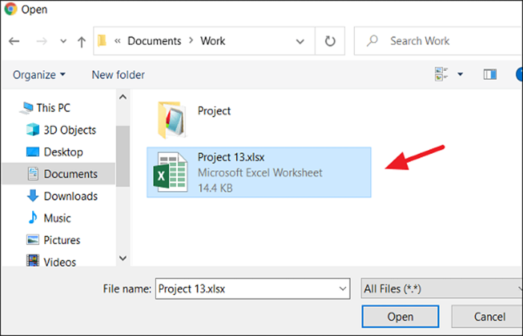The height and width of the screenshot is (336, 523).
Task: Click the Open button
Action: (400, 317)
